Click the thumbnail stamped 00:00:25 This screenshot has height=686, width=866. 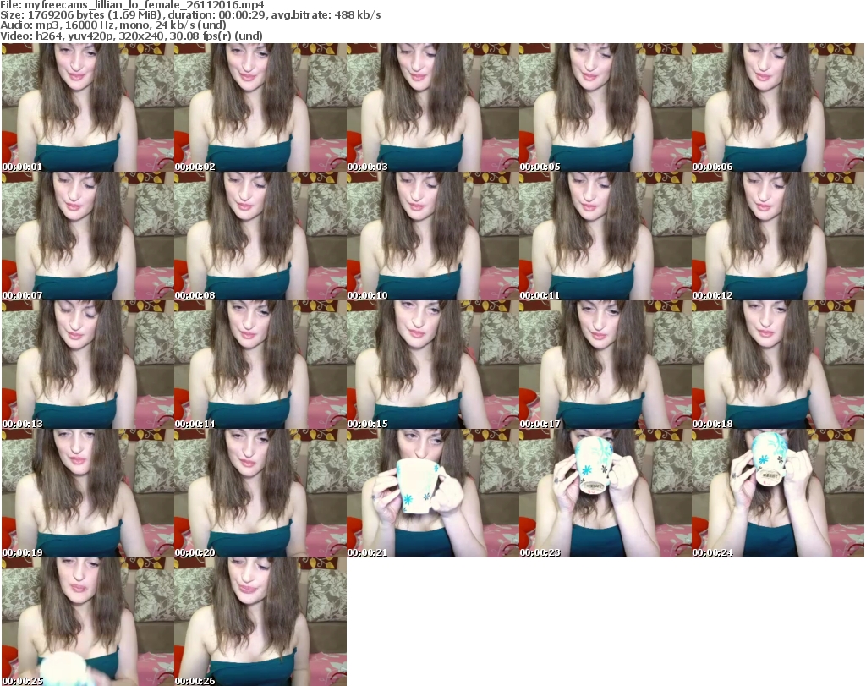click(88, 622)
